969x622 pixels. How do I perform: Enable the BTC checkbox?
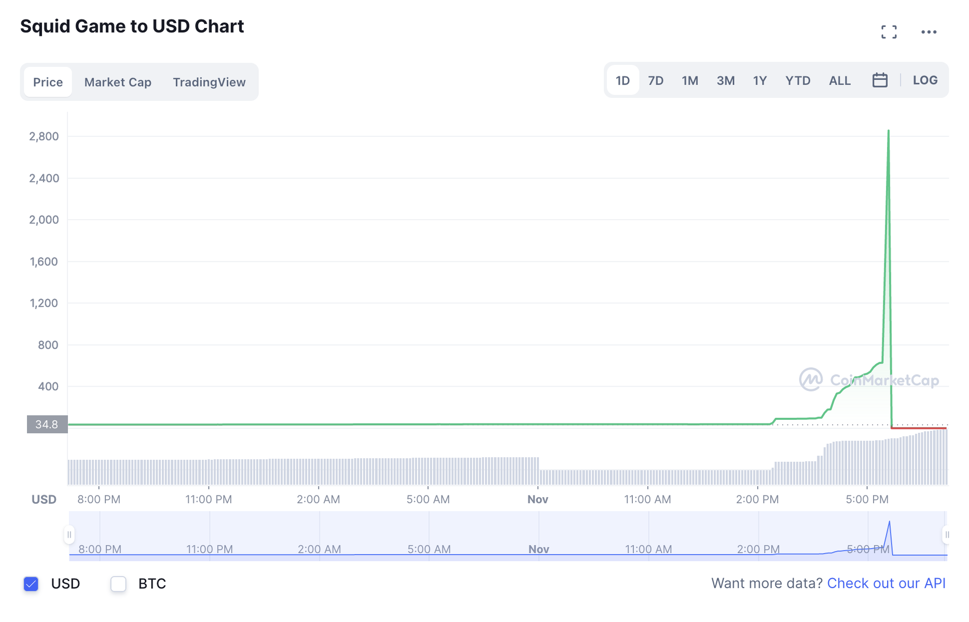click(119, 584)
